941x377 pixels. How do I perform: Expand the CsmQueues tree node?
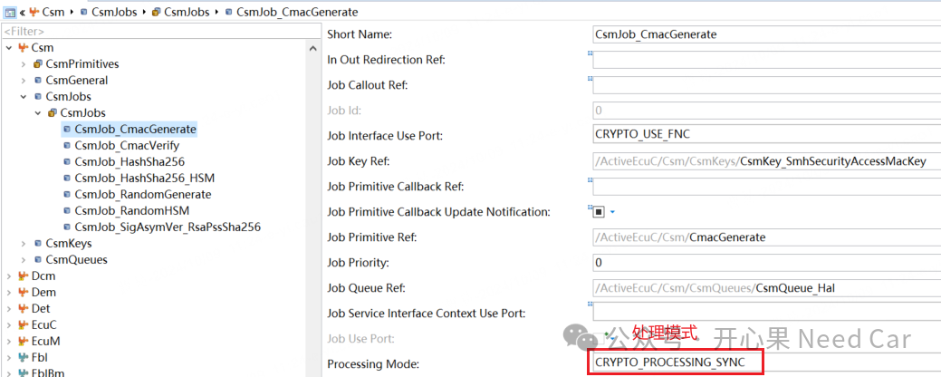pos(24,260)
